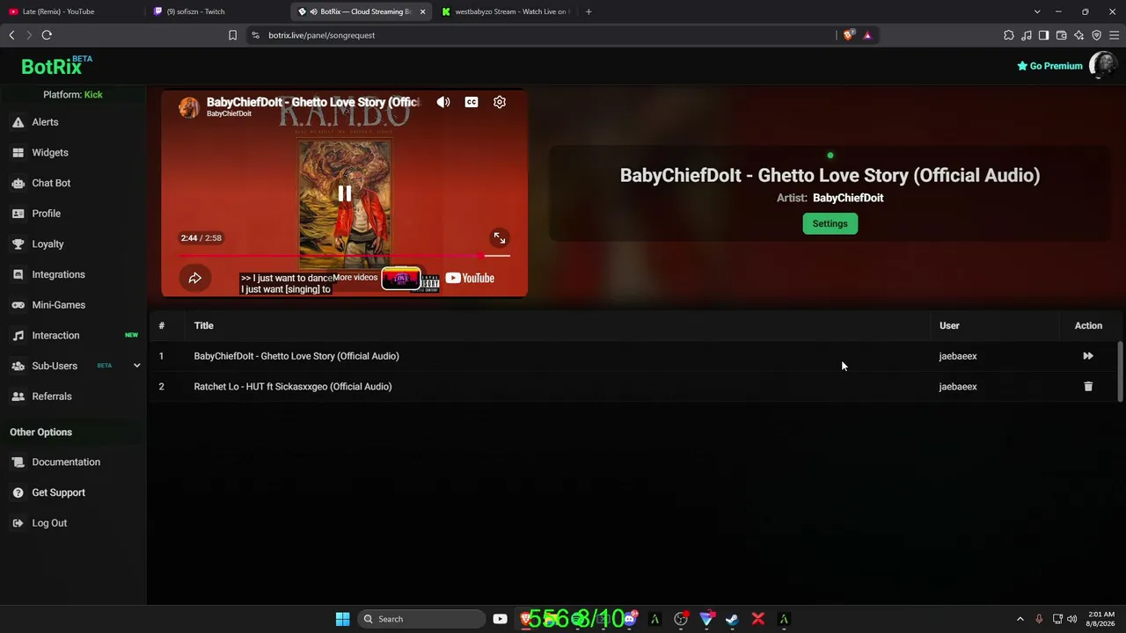The image size is (1126, 633).
Task: Click the Mini-Games gamepad icon
Action: [18, 305]
